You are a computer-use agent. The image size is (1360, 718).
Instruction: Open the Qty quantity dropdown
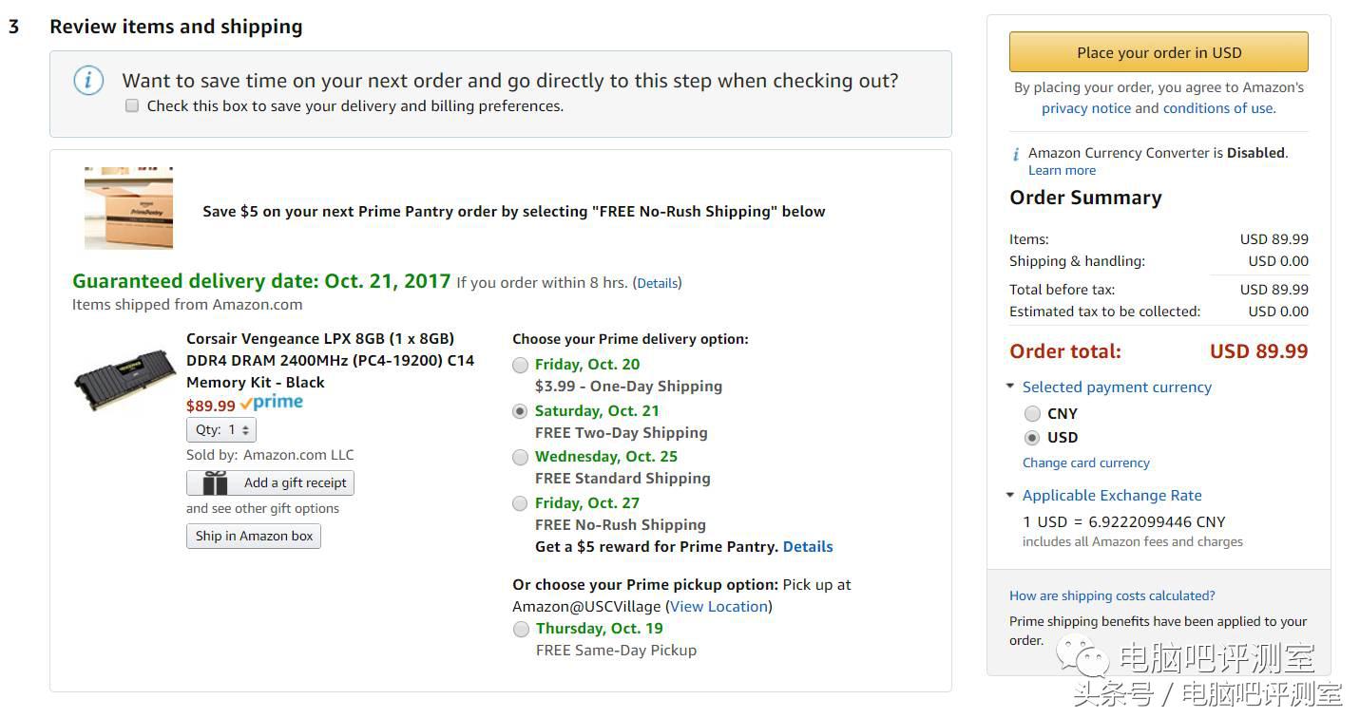221,430
